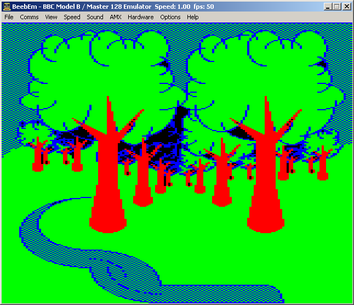Open the Speed menu
354x305 pixels.
click(72, 17)
